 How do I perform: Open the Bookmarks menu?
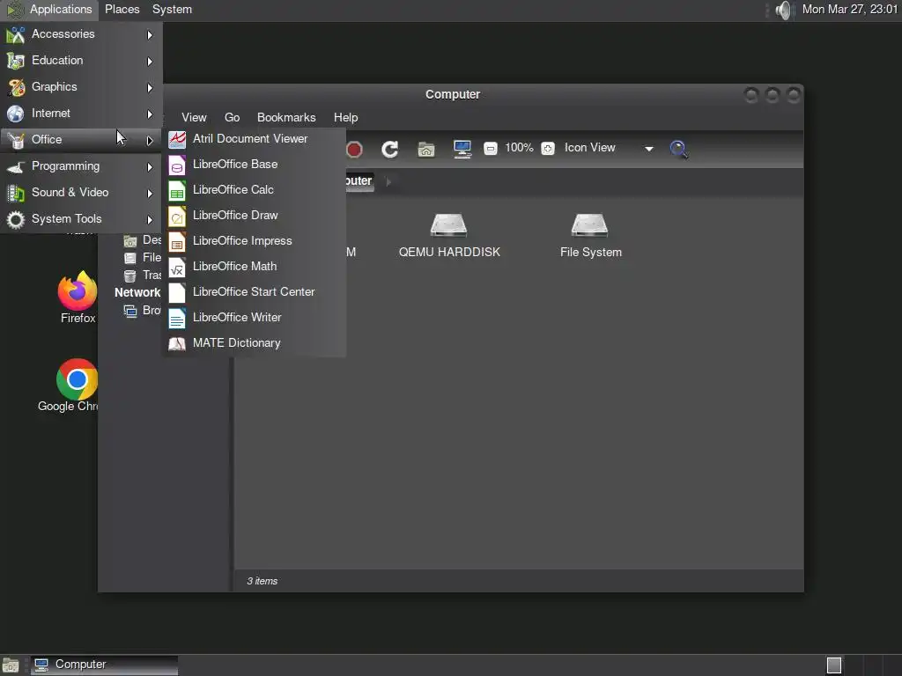click(x=286, y=117)
